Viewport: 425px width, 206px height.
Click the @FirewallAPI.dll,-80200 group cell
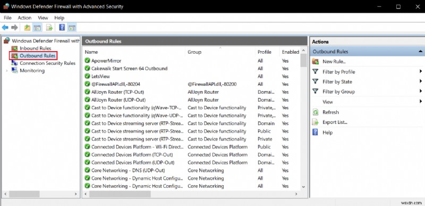pyautogui.click(x=212, y=84)
